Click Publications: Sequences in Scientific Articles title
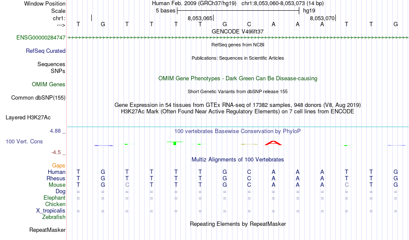The width and height of the screenshot is (409, 240). point(238,58)
